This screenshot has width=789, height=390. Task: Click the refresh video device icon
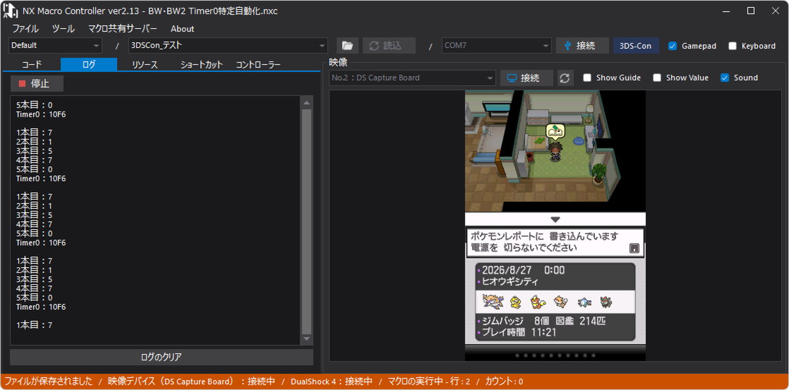tap(565, 77)
